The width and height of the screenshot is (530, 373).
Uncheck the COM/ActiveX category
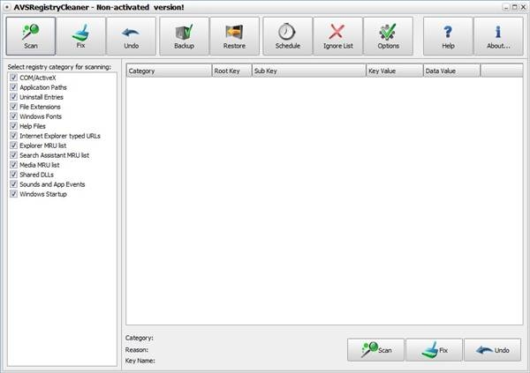13,78
